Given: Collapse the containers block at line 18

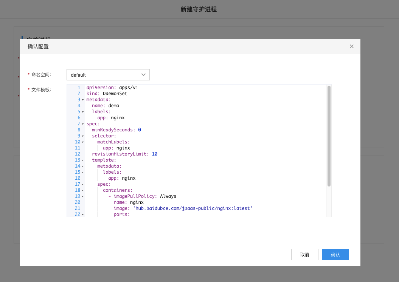Looking at the screenshot, I should (x=83, y=191).
